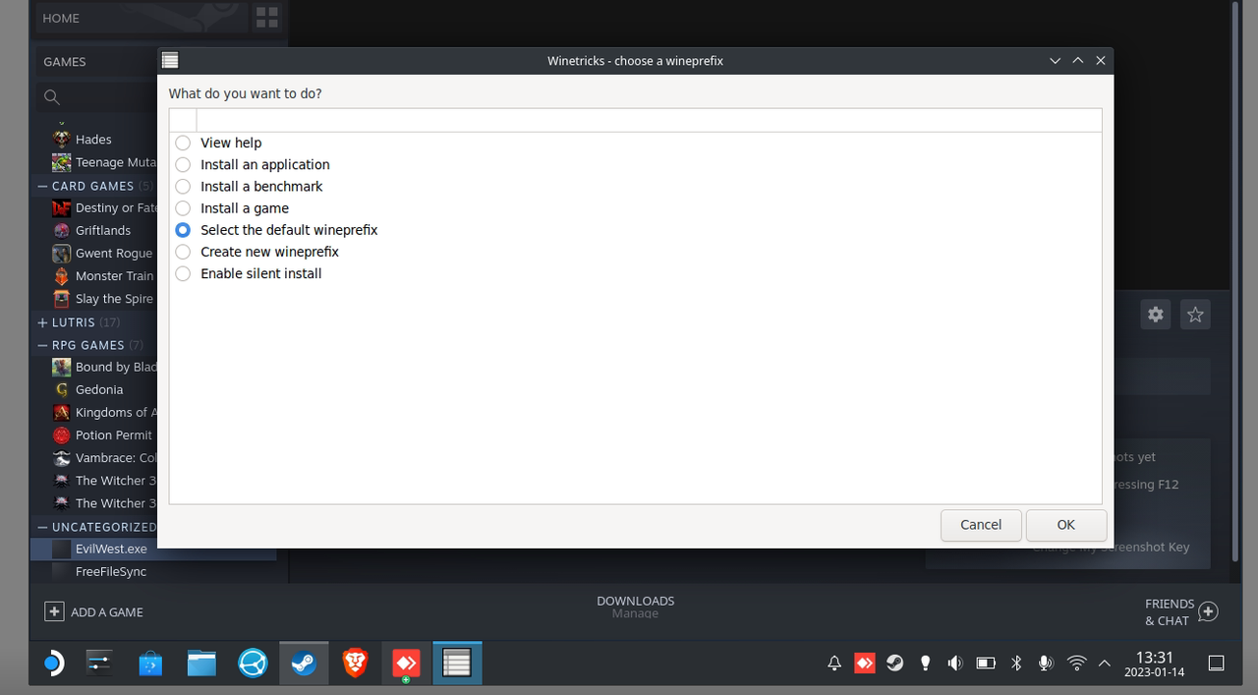Click the lightbulb tray icon
This screenshot has height=695, width=1258.
[x=925, y=664]
